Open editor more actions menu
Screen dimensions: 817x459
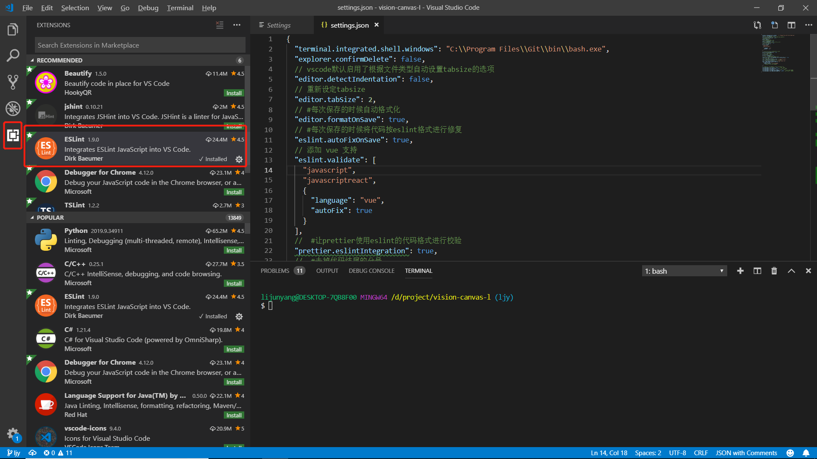coord(808,25)
